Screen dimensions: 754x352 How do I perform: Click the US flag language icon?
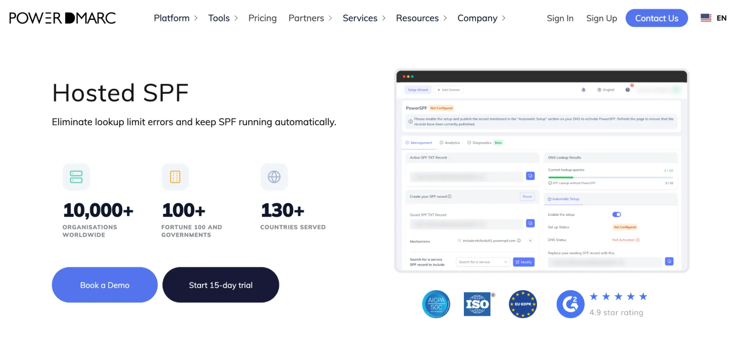[x=706, y=18]
